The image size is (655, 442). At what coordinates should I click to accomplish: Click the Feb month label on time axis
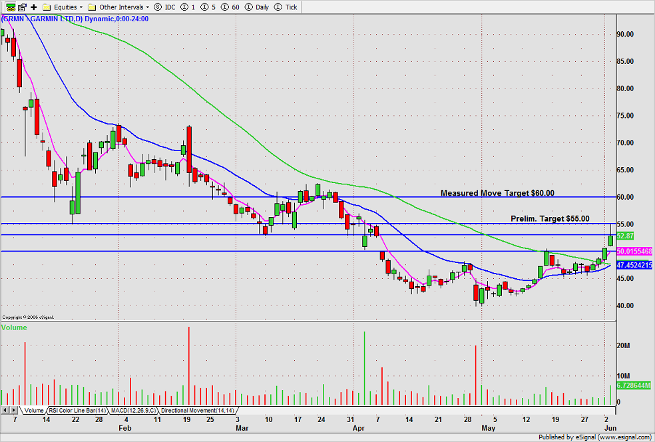(125, 428)
